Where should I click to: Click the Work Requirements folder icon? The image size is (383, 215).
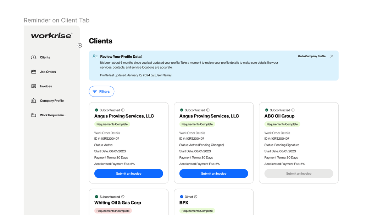34,115
